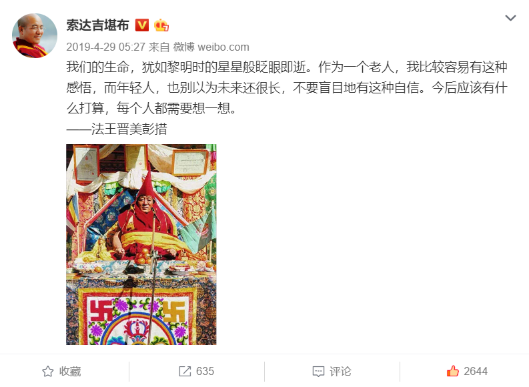This screenshot has width=529, height=387.
Task: Expand the post options chevron
Action: coord(510,18)
